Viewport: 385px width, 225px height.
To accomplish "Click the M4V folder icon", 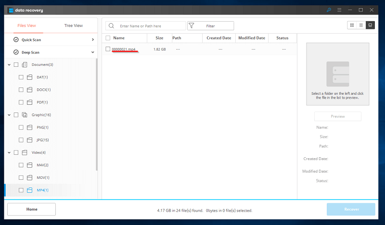I will (x=29, y=165).
